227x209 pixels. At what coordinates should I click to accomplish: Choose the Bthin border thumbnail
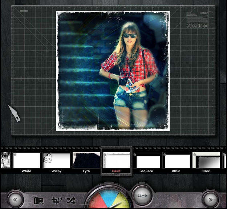176,160
